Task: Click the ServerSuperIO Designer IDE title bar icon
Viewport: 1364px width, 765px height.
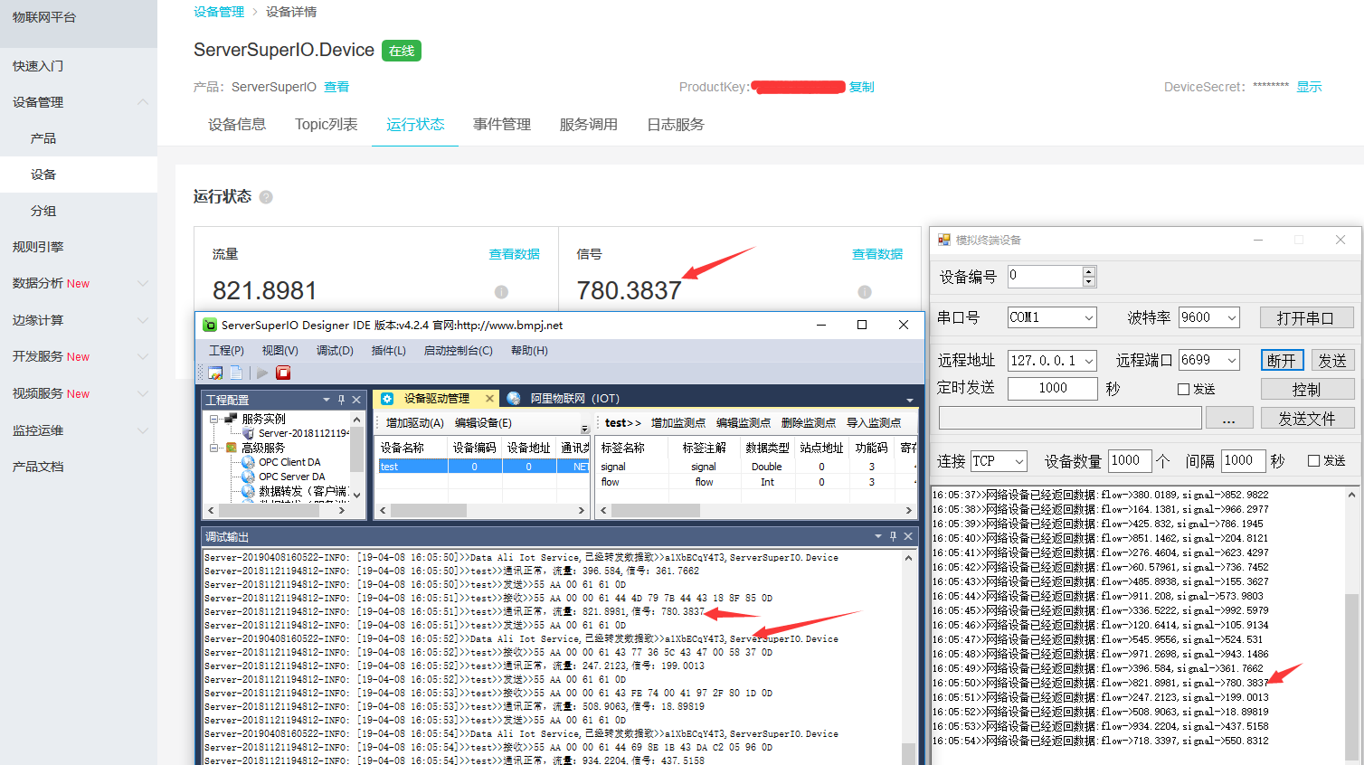Action: [210, 325]
